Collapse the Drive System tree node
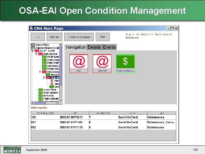The image size is (205, 154). [36, 54]
